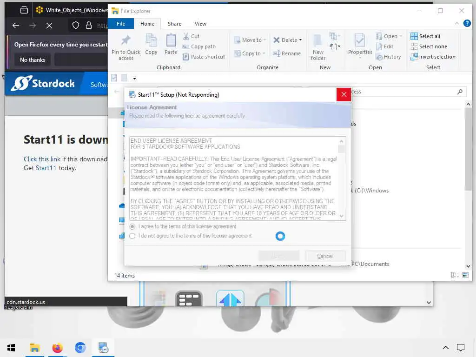Click Select all in the ribbon

pyautogui.click(x=425, y=36)
